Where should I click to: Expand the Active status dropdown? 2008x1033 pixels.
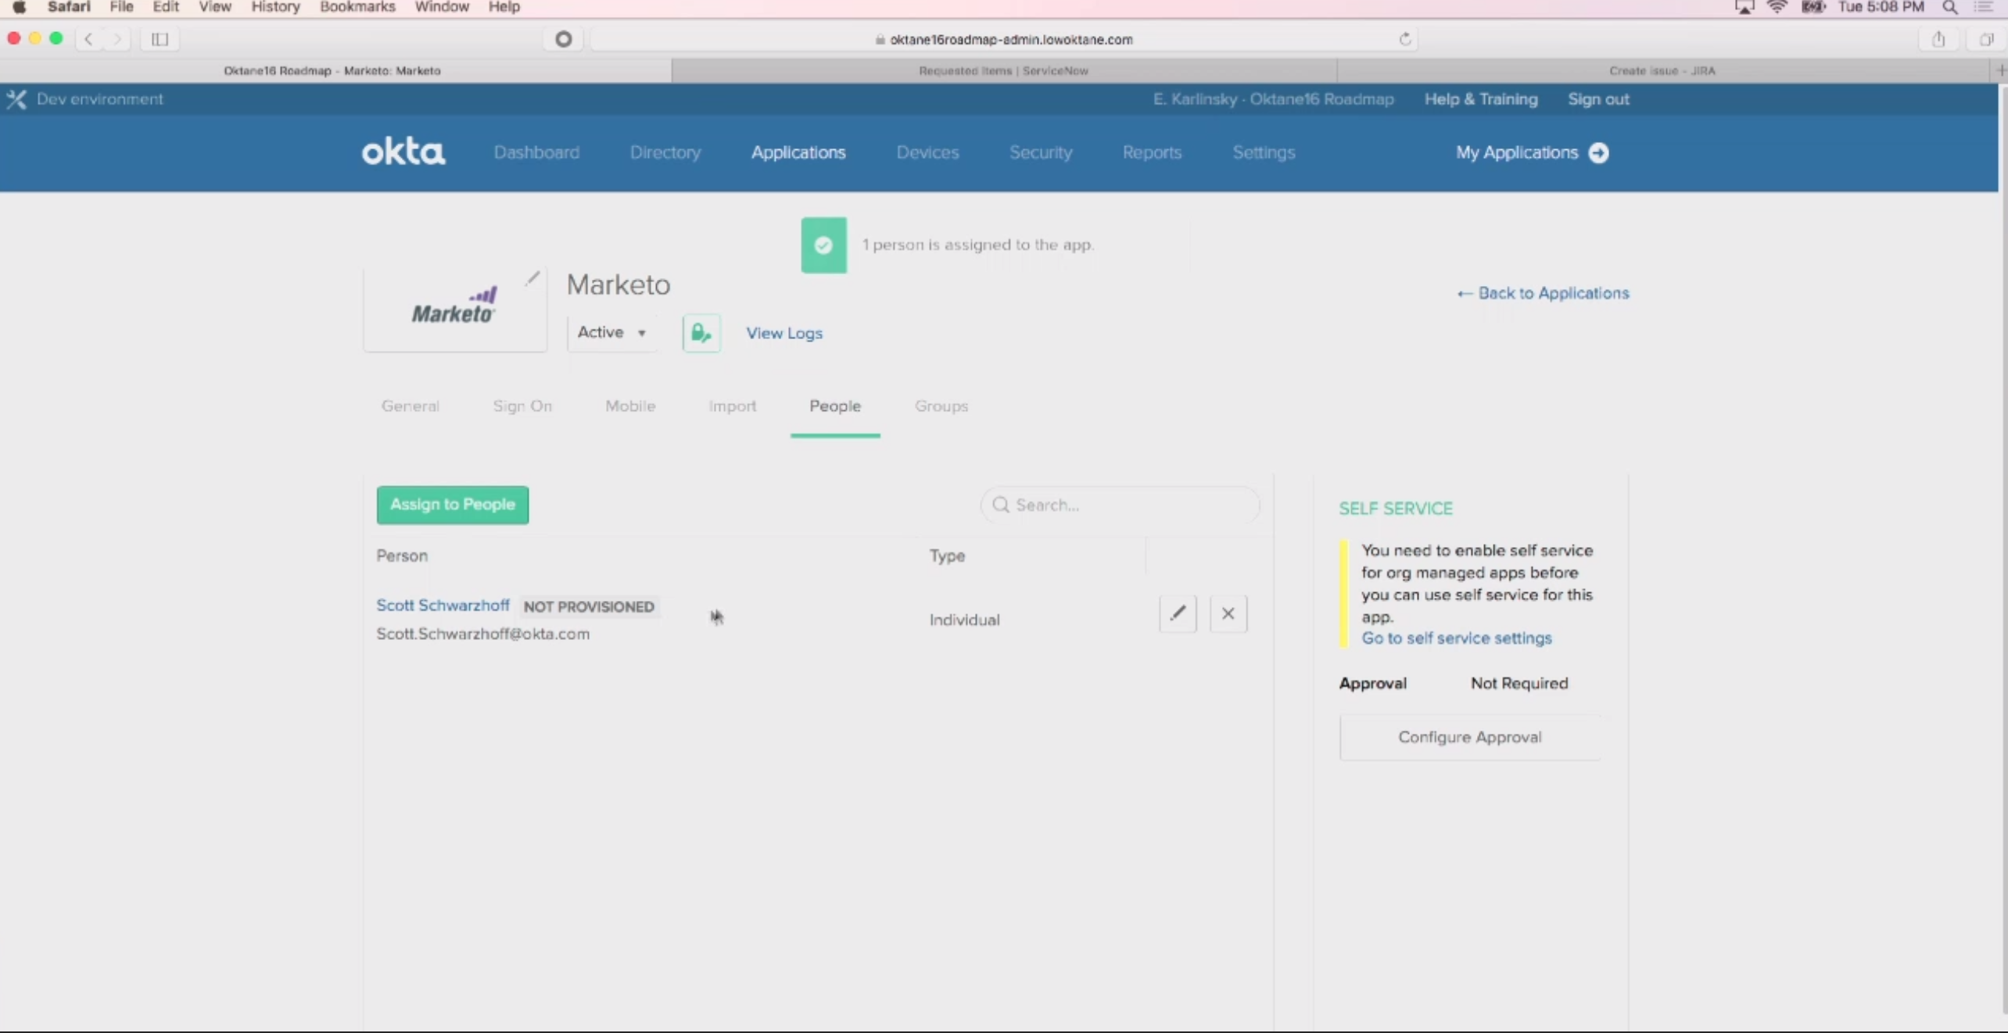pyautogui.click(x=611, y=333)
